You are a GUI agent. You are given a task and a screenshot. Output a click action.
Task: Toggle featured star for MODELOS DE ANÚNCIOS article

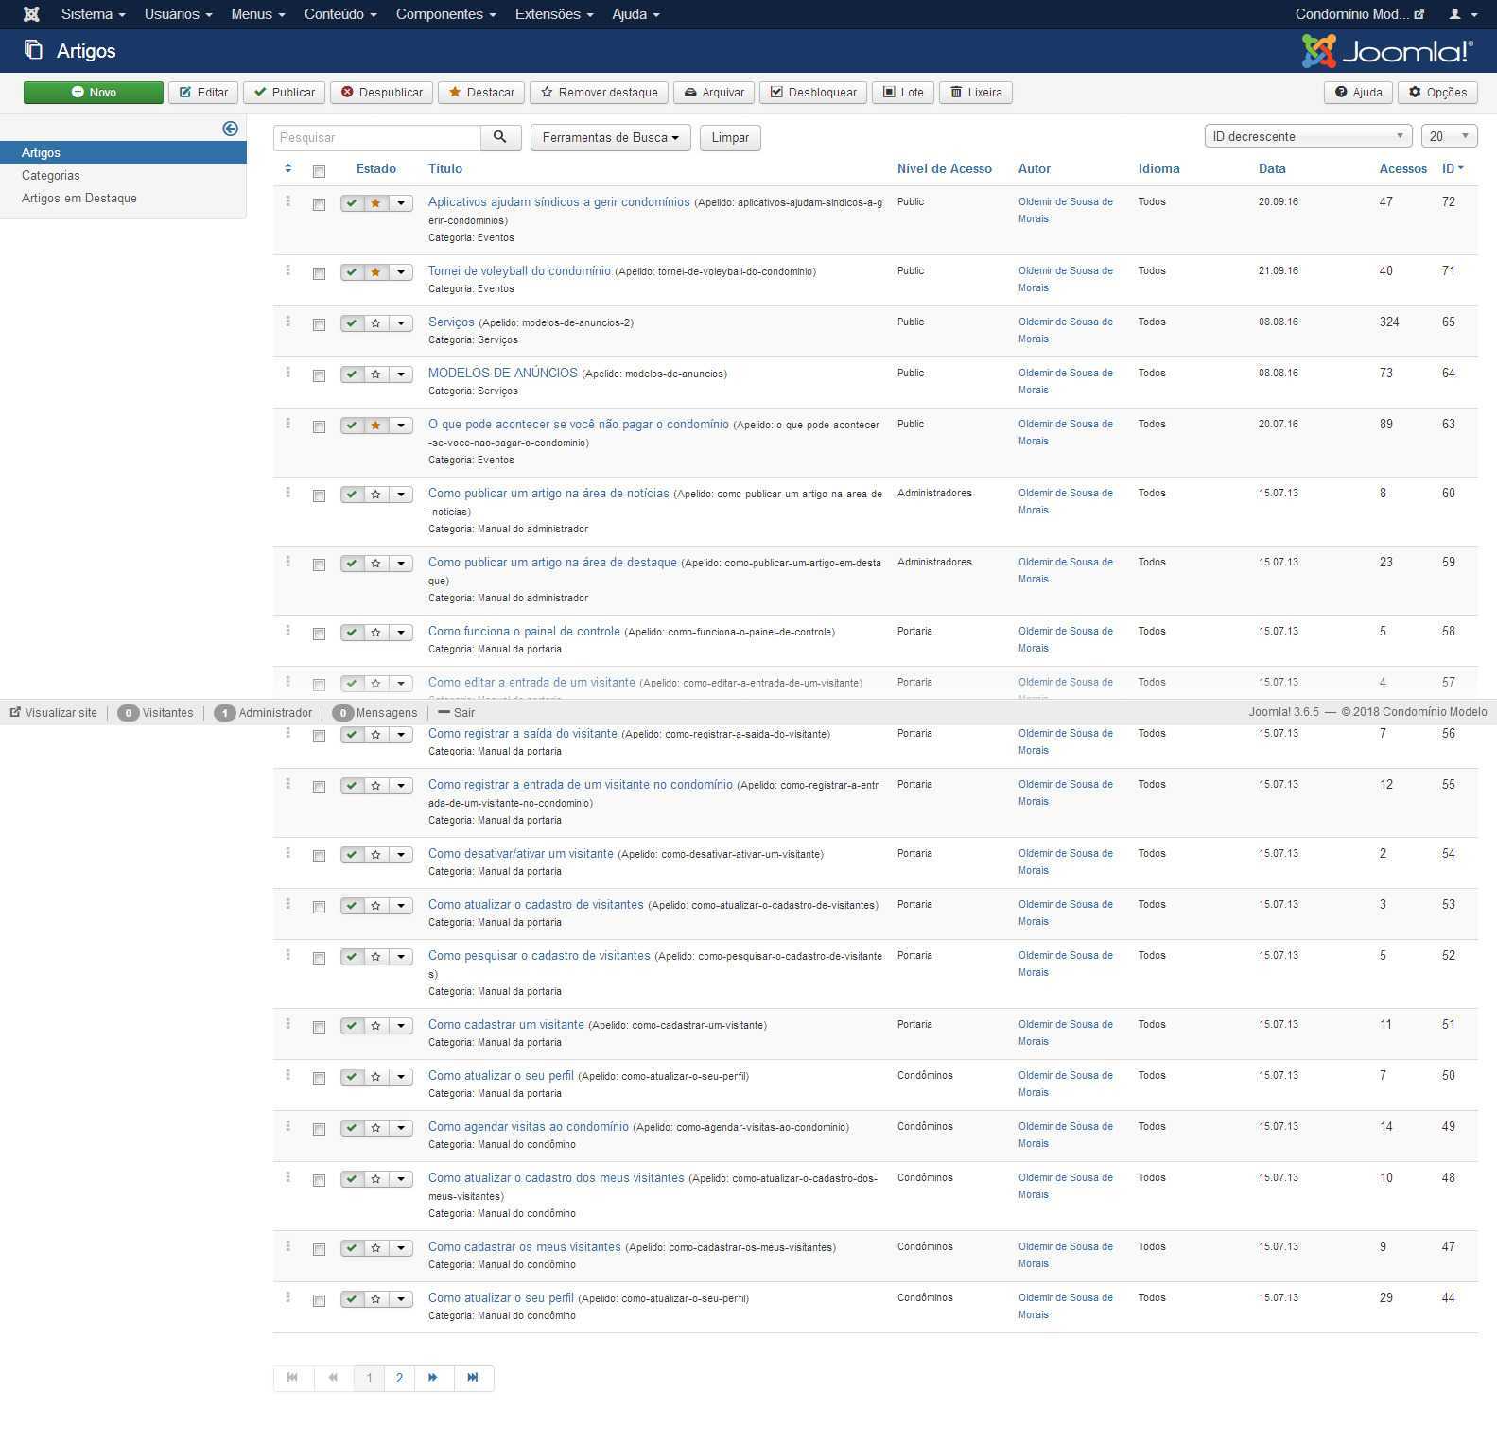tap(376, 374)
